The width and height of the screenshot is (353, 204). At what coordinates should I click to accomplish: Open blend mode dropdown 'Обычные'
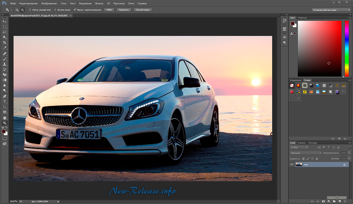305,153
